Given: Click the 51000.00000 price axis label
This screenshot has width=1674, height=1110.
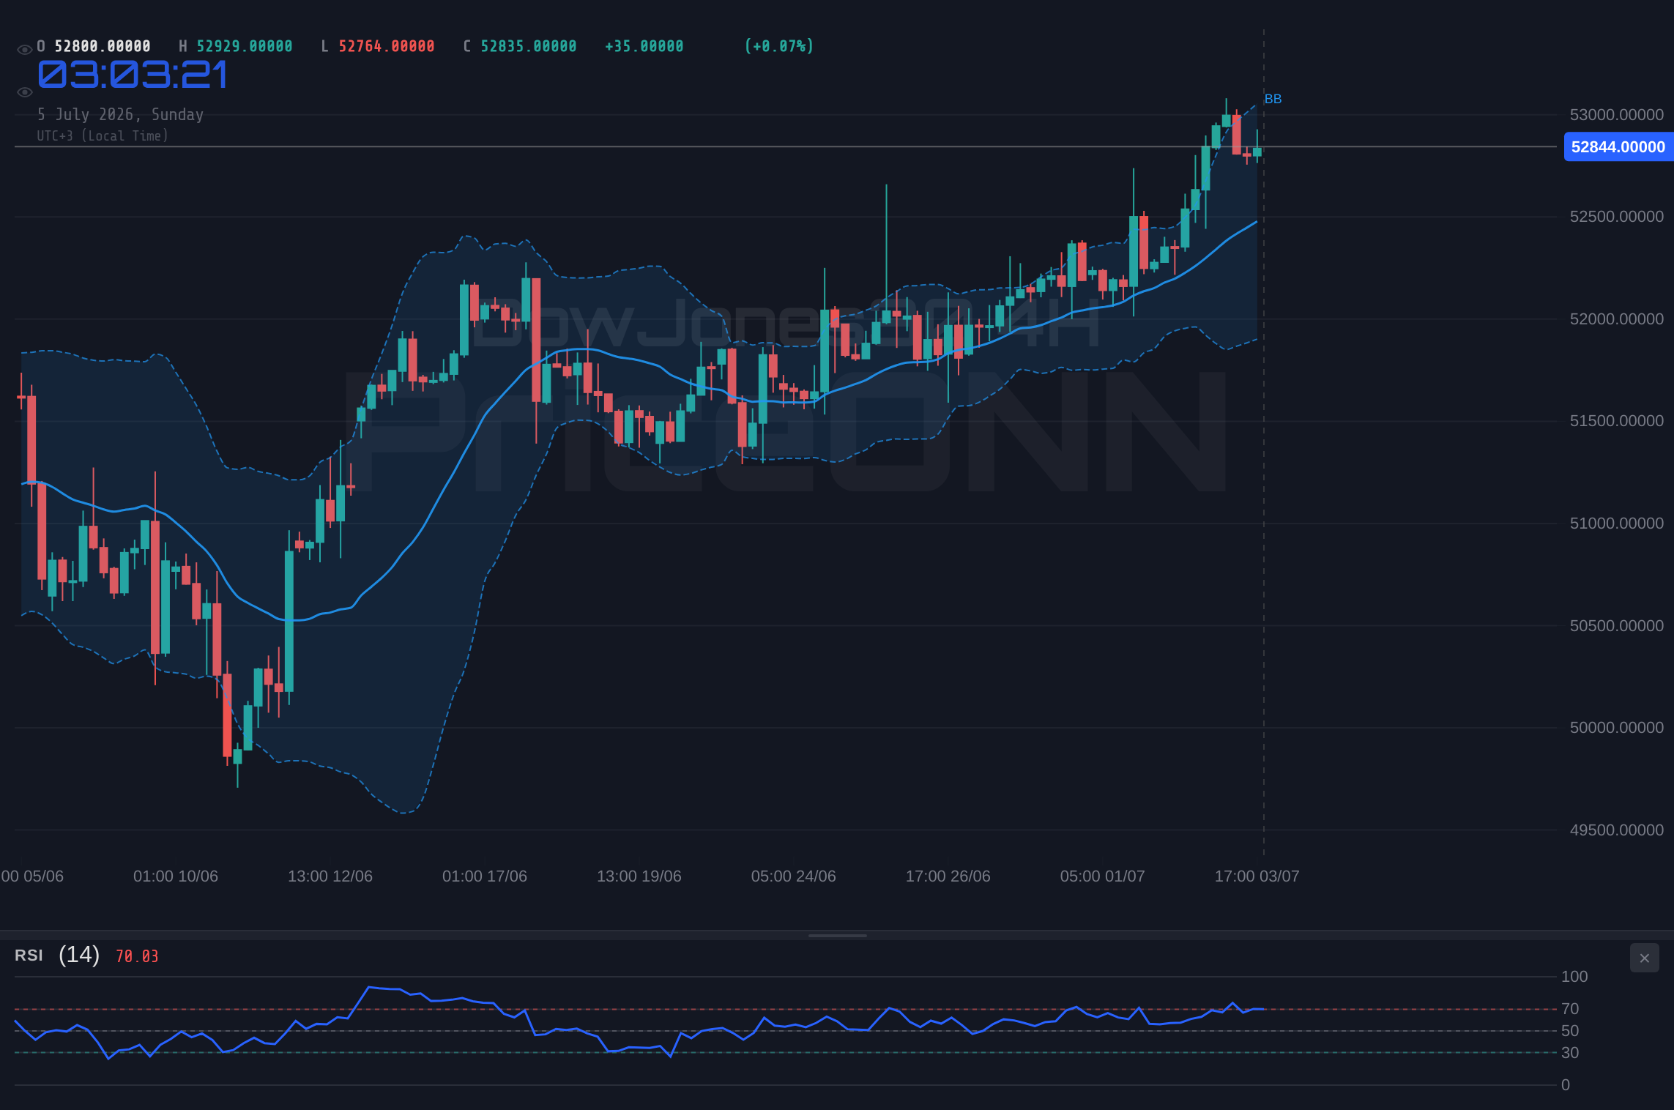Looking at the screenshot, I should click(x=1617, y=524).
